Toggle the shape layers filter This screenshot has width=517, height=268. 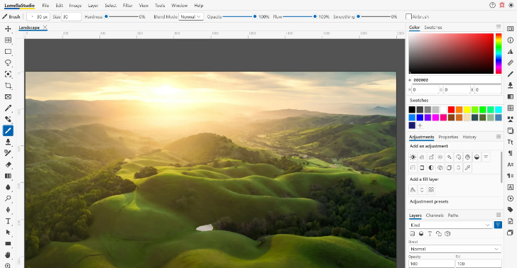[439, 234]
